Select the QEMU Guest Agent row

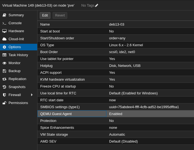pyautogui.click(x=115, y=114)
